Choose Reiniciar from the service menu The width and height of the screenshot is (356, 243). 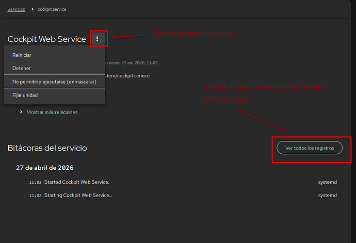coord(55,55)
